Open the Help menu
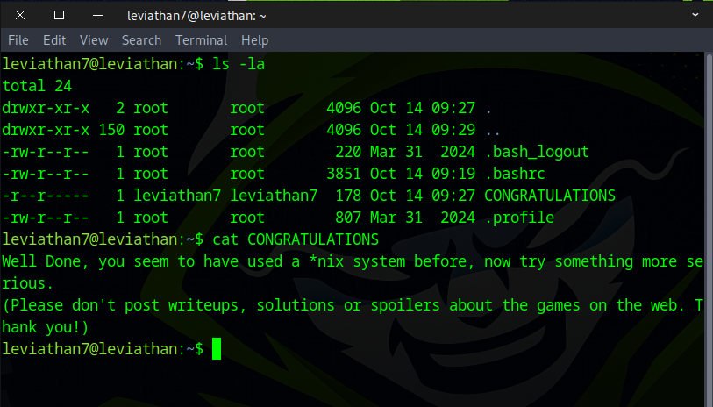The width and height of the screenshot is (713, 407). point(254,40)
